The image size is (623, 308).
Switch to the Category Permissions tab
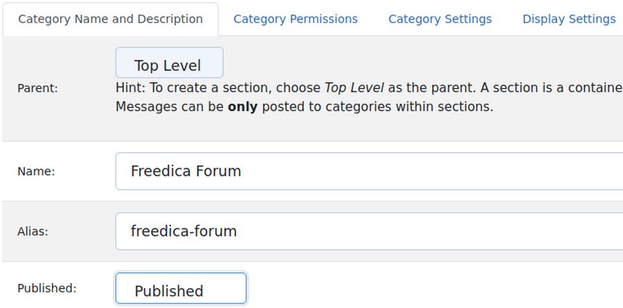tap(296, 19)
